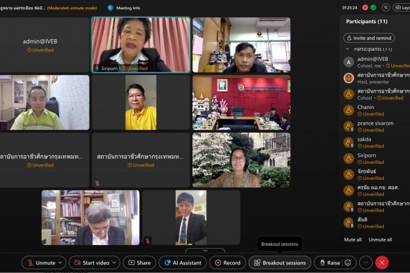Select sakda in the participants list
The width and height of the screenshot is (410, 273).
coord(376,142)
